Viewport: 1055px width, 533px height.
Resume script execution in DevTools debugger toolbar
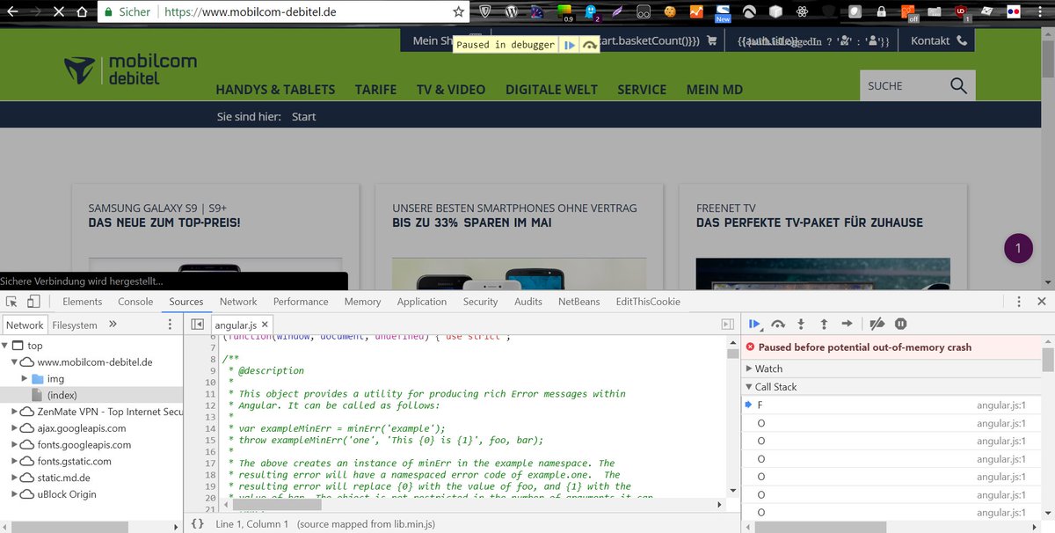click(x=754, y=324)
